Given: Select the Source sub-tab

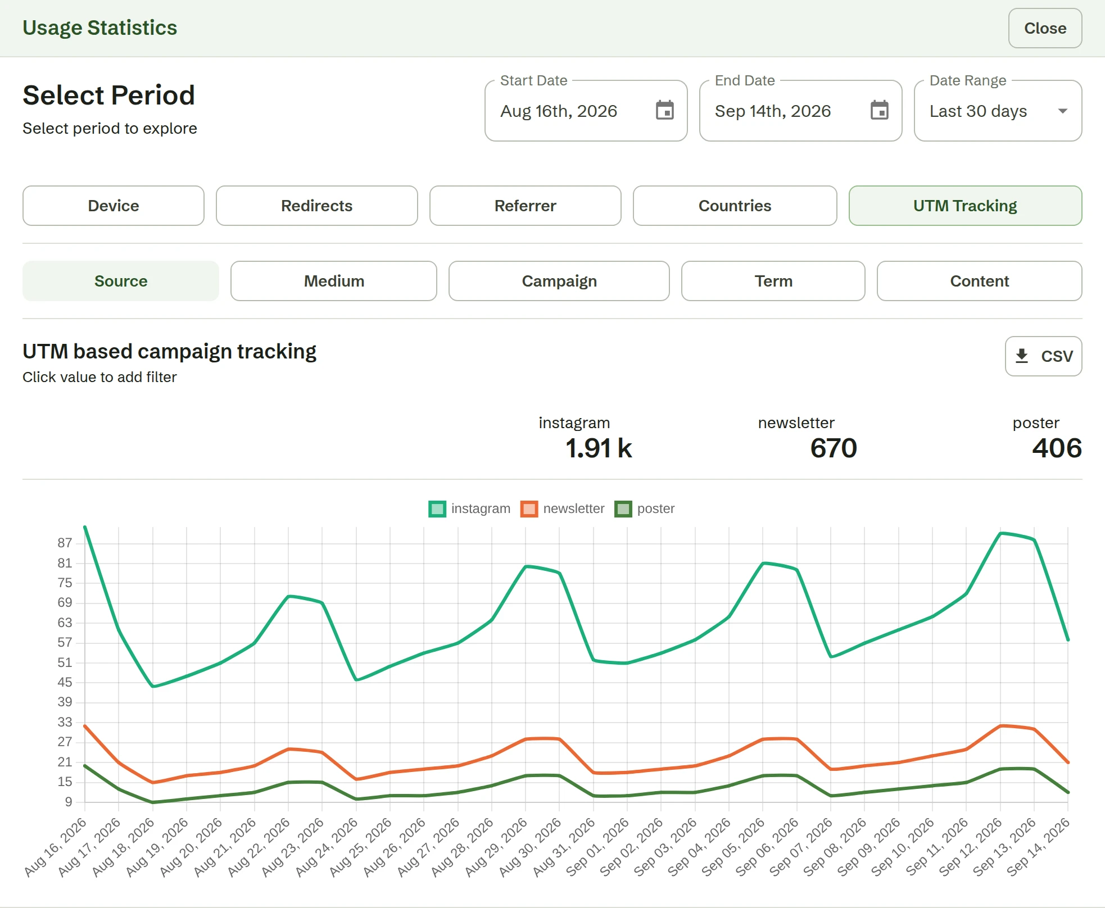Looking at the screenshot, I should click(121, 281).
